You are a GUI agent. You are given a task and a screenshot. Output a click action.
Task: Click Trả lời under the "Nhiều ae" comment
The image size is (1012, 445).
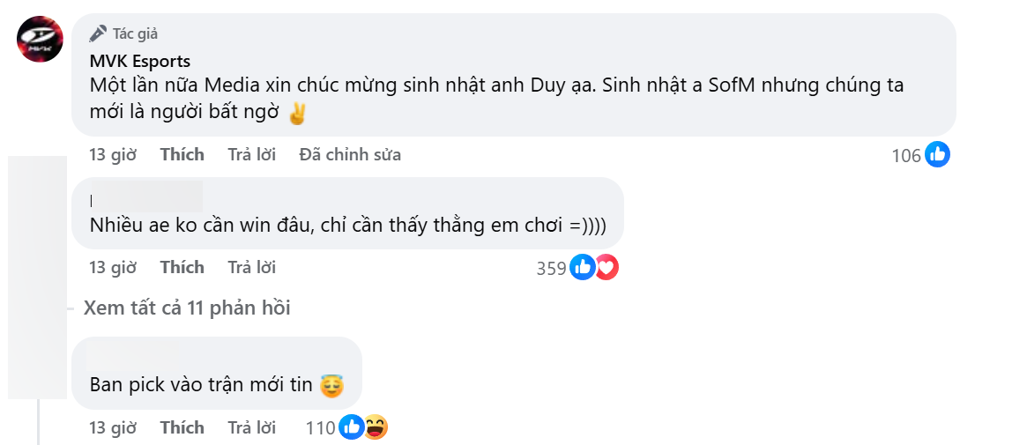click(251, 267)
